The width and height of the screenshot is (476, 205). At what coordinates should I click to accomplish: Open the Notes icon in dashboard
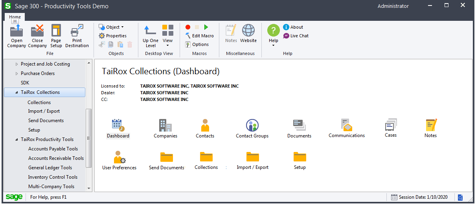431,125
